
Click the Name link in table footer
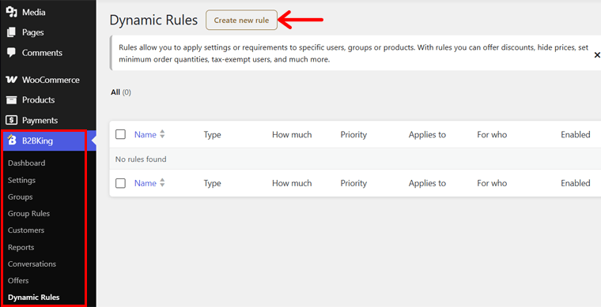(146, 183)
